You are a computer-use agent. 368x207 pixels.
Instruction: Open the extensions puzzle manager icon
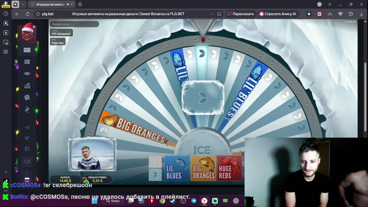click(x=351, y=14)
